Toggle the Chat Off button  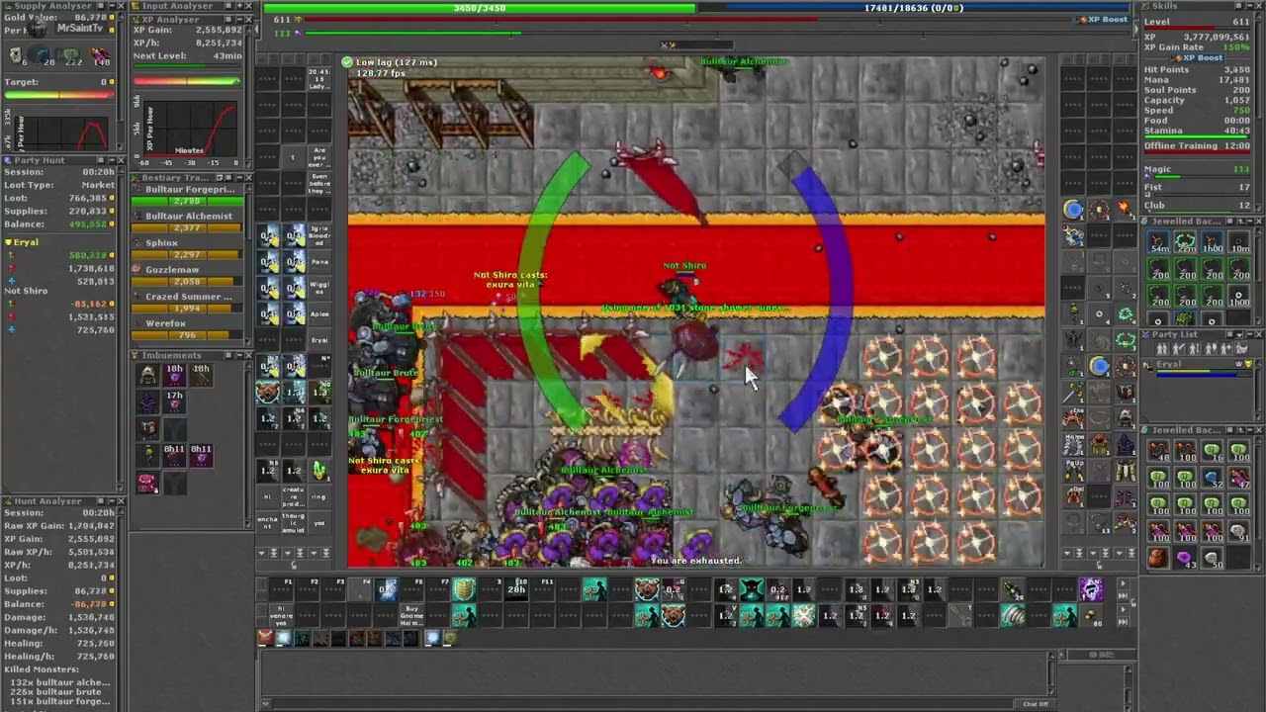coord(1035,704)
